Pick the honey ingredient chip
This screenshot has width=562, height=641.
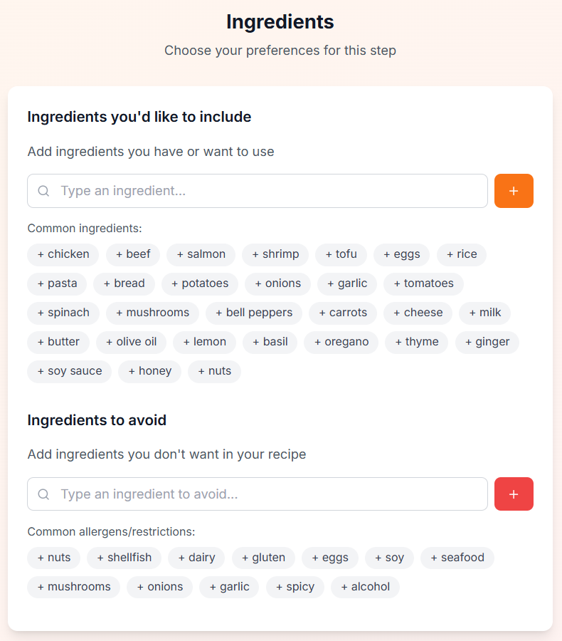149,371
